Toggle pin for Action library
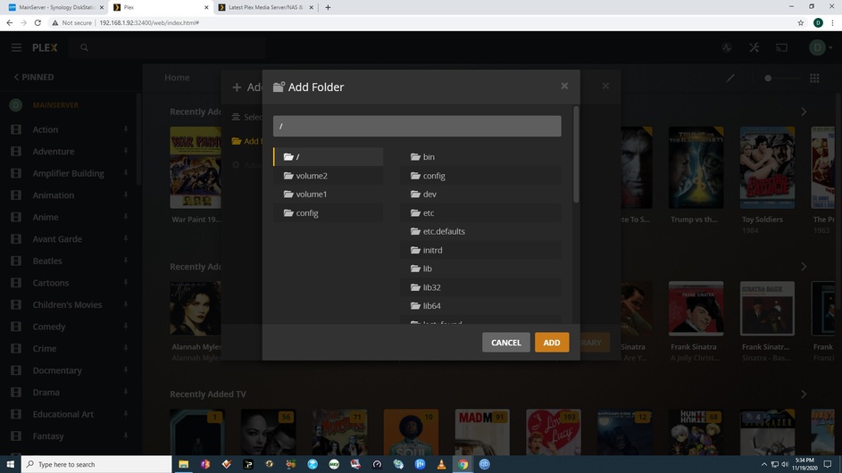The image size is (842, 473). coord(126,129)
